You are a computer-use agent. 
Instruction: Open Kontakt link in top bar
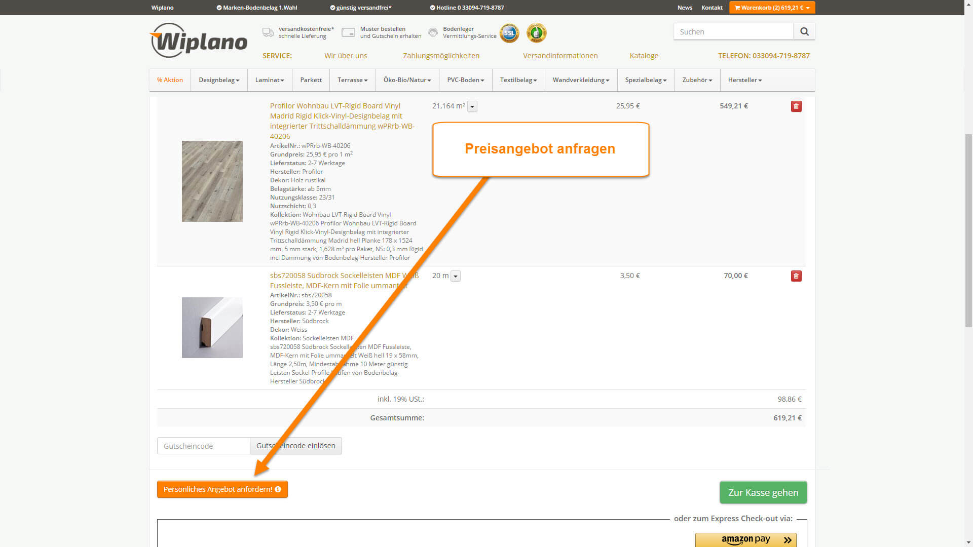click(x=712, y=8)
